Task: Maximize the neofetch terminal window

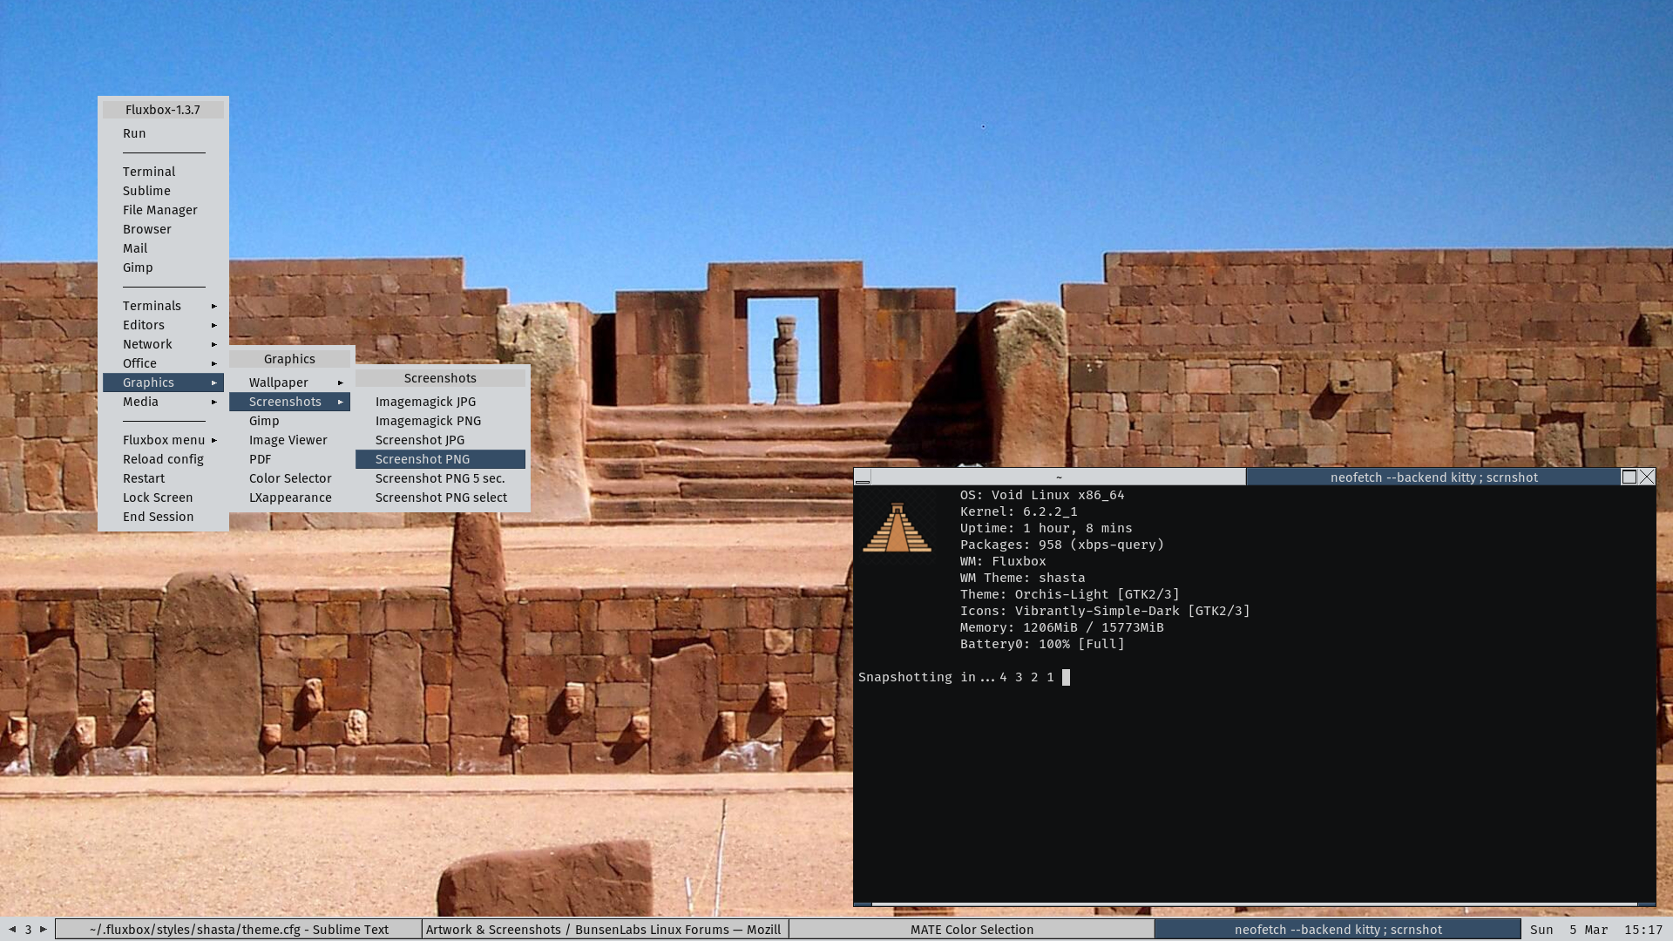Action: point(1629,477)
